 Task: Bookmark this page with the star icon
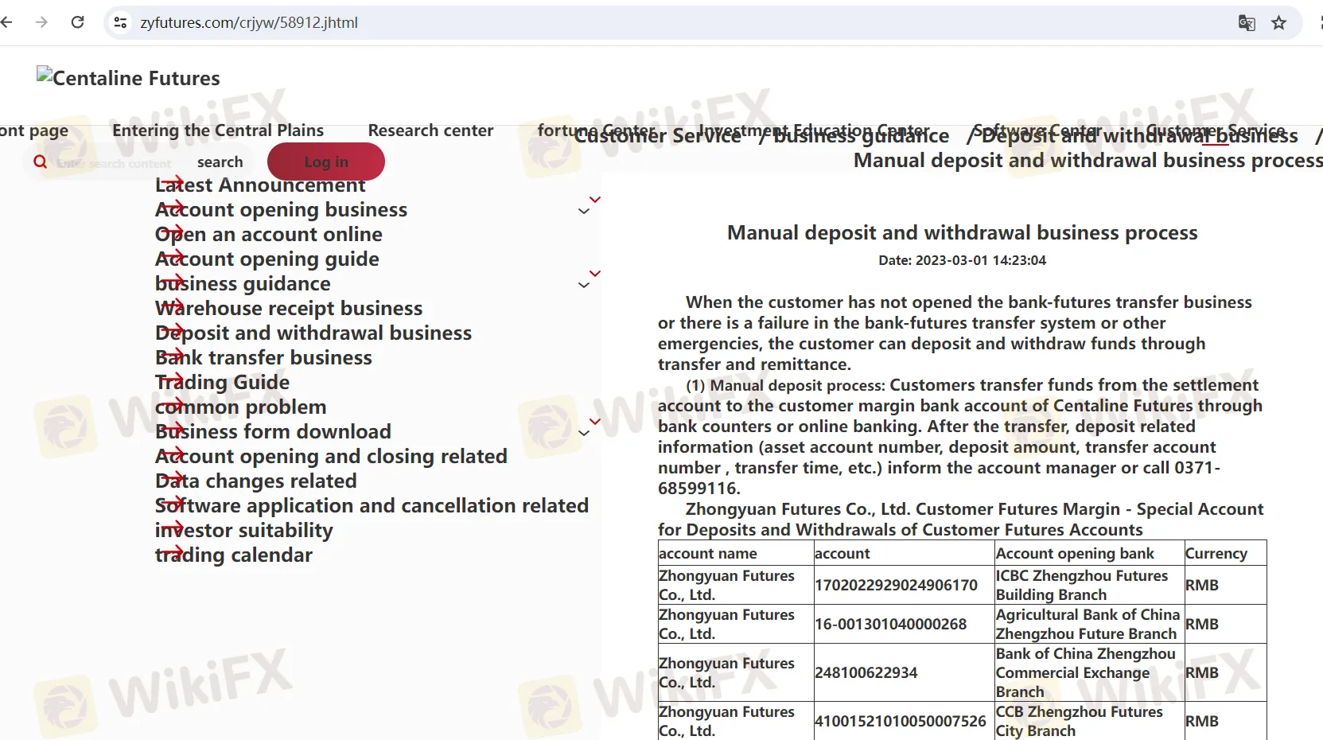(x=1278, y=22)
